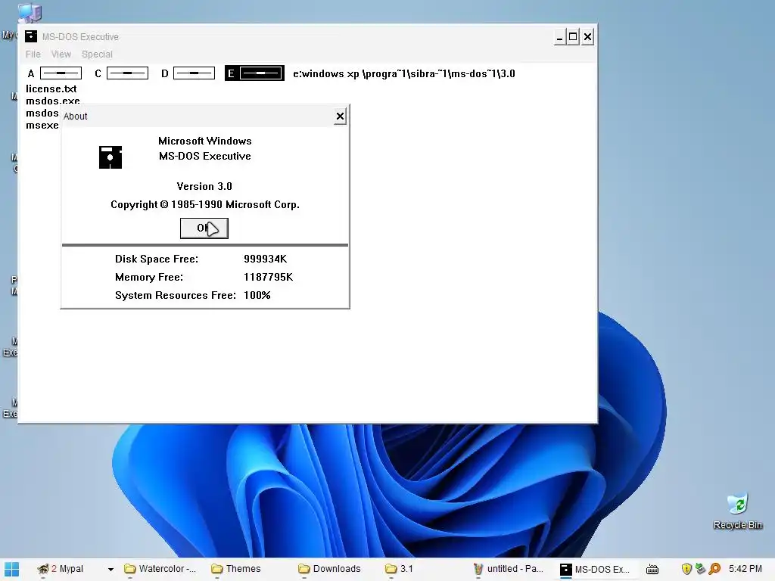The height and width of the screenshot is (581, 775).
Task: Open the Downloads folder taskbar item
Action: tap(330, 569)
